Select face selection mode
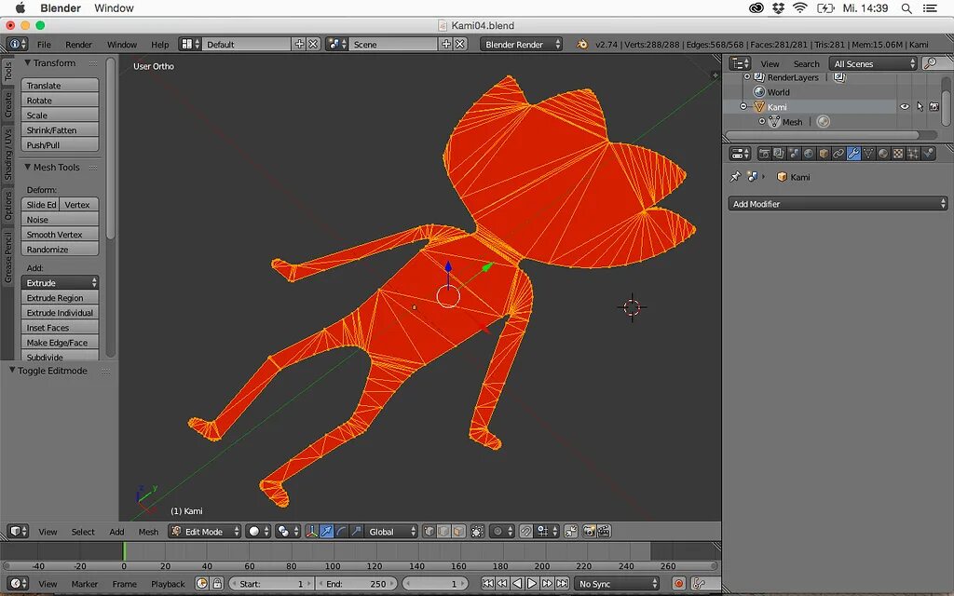The height and width of the screenshot is (596, 954). click(x=458, y=532)
